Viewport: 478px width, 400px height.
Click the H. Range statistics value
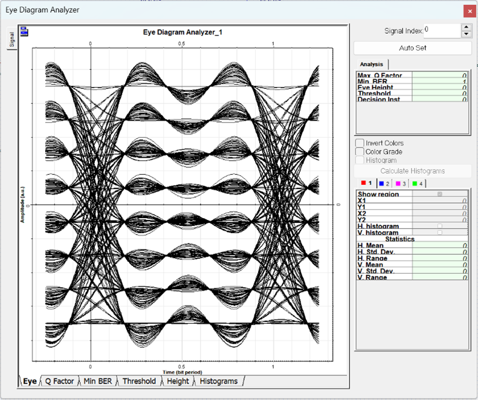[x=440, y=258]
